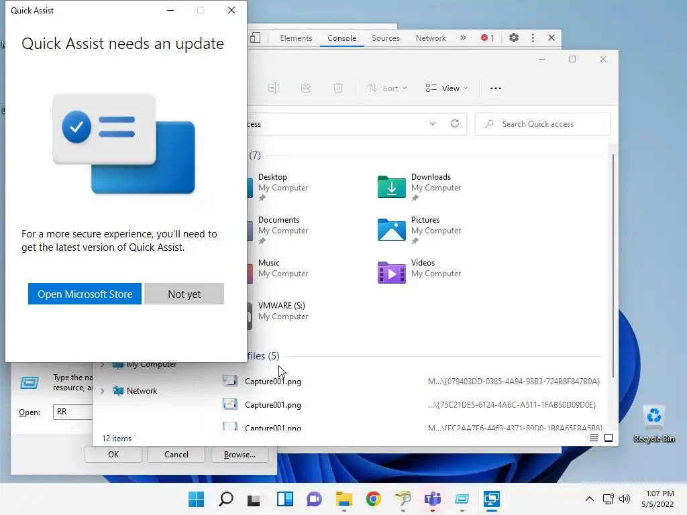
Task: Open Google Chrome from taskbar
Action: pos(373,499)
